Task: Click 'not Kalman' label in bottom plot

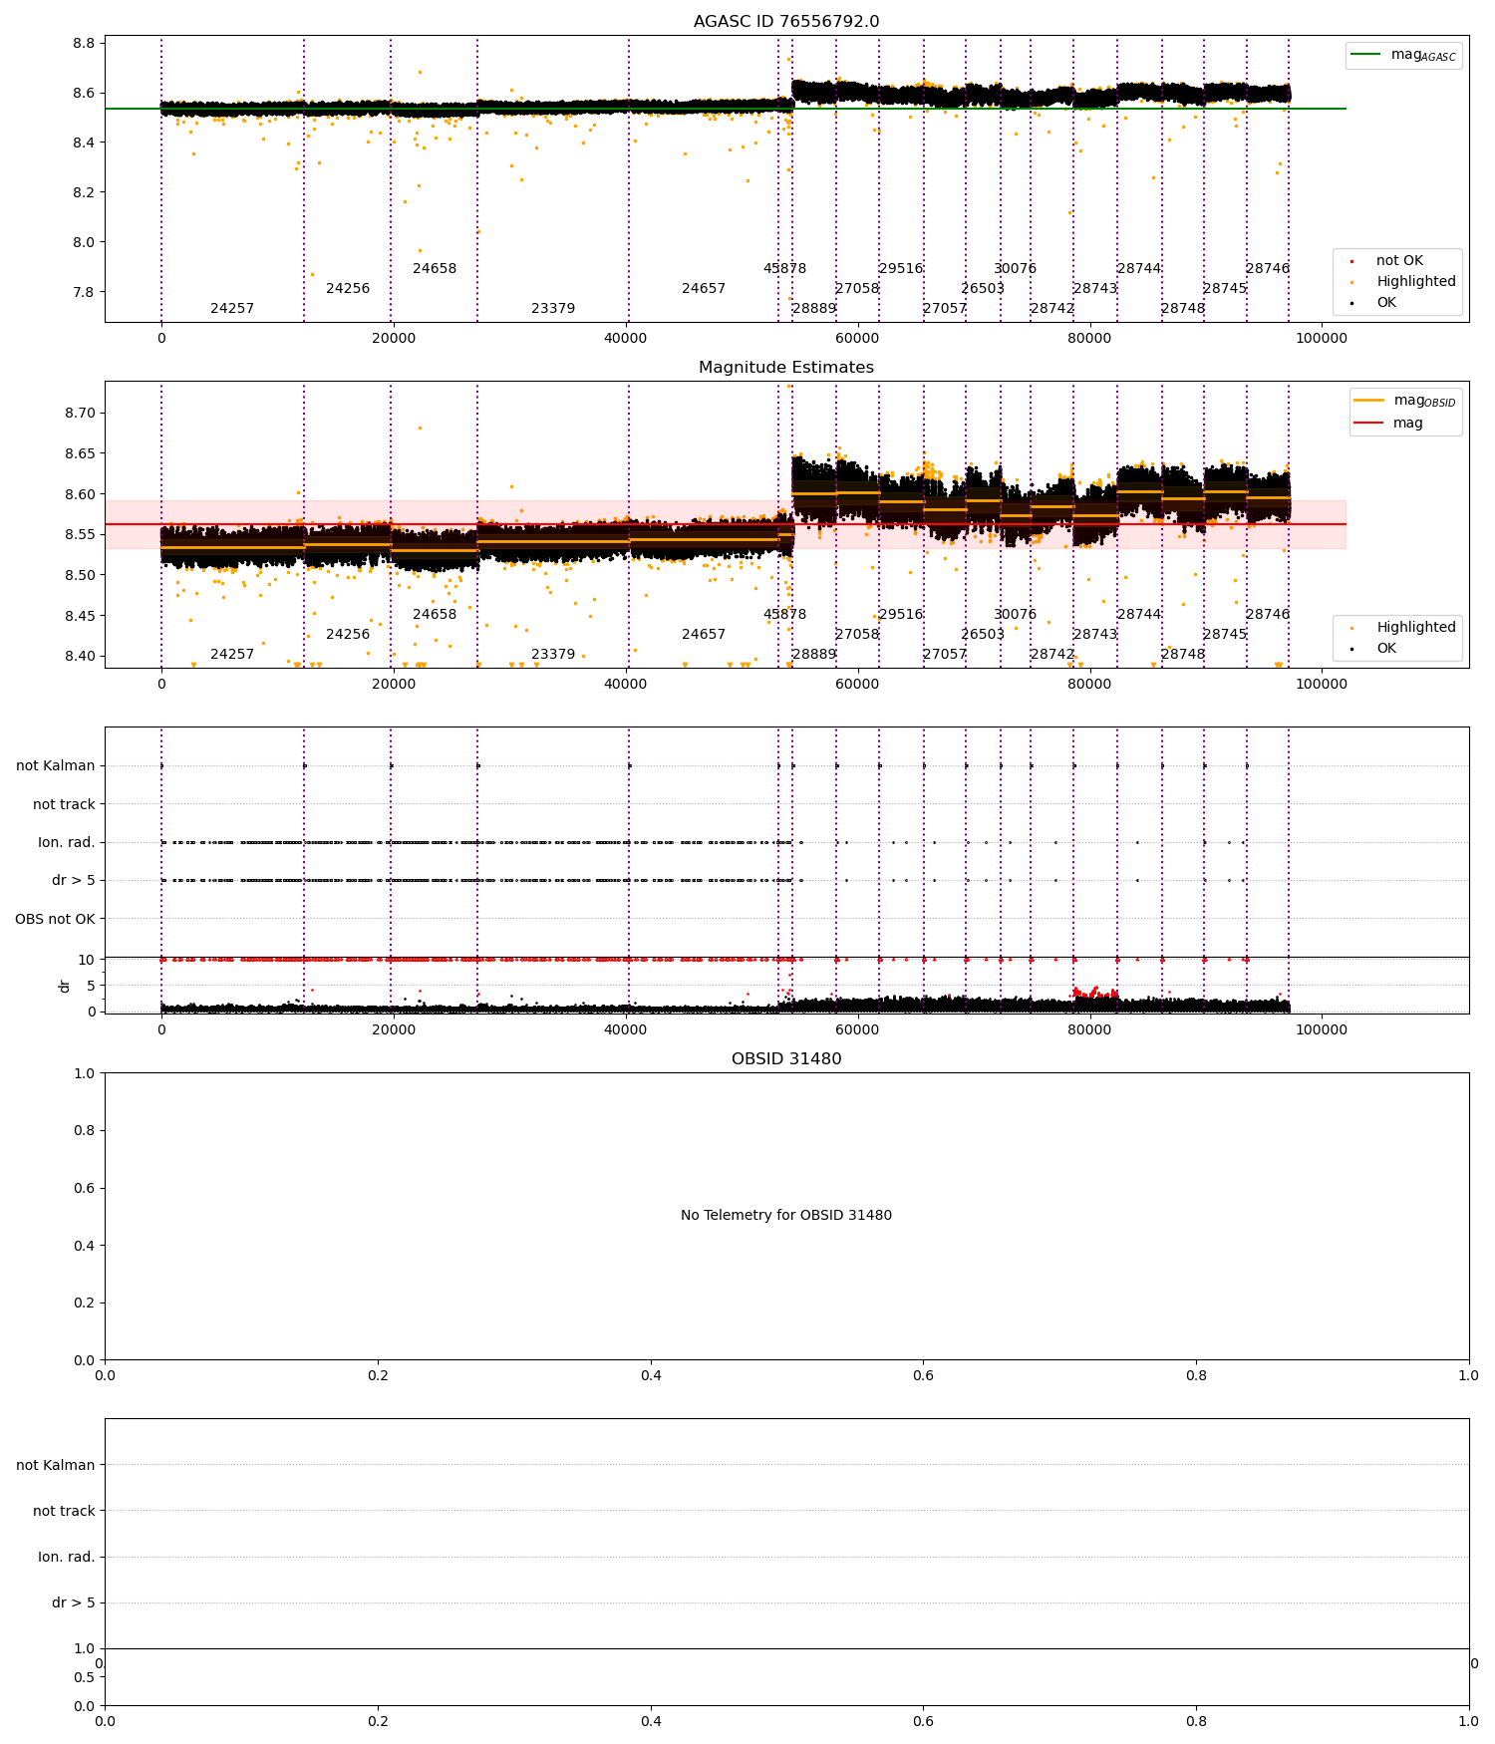Action: point(56,1466)
